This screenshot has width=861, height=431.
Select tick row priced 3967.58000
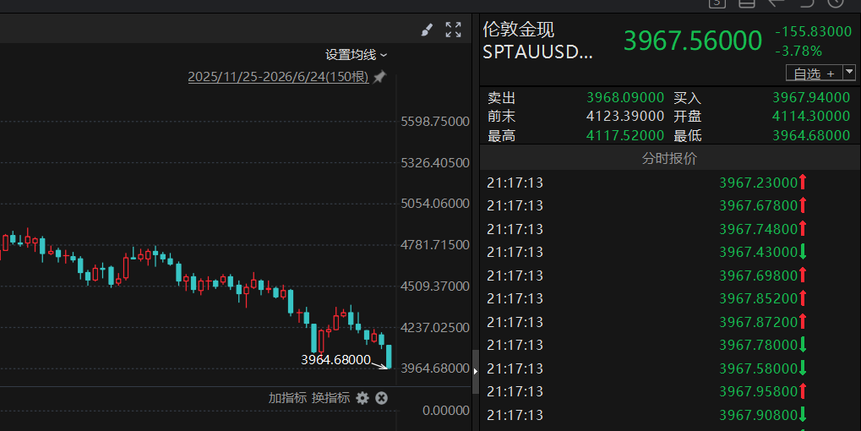[670, 368]
